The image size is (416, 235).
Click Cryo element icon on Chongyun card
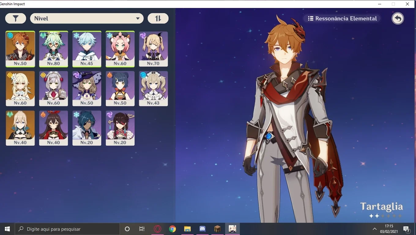tap(76, 35)
